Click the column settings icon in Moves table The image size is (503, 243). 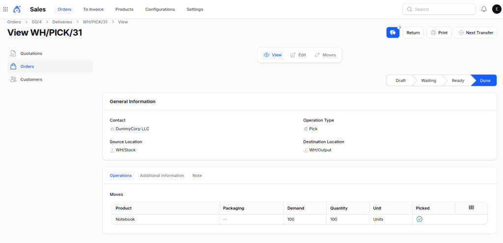(471, 208)
